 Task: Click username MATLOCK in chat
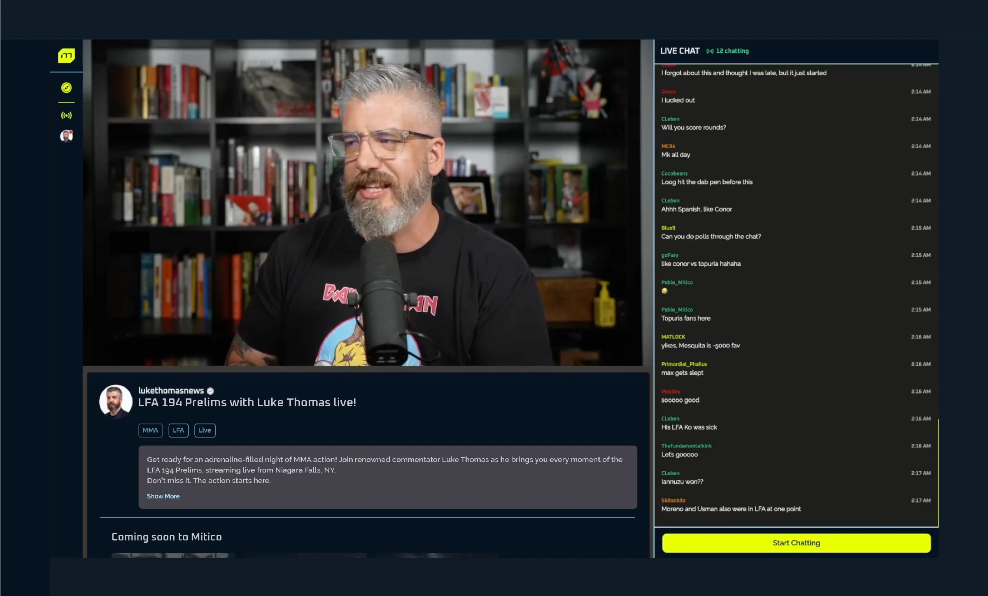pos(673,337)
